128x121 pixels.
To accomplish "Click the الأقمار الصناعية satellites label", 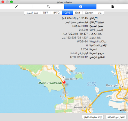I will point(98,46).
